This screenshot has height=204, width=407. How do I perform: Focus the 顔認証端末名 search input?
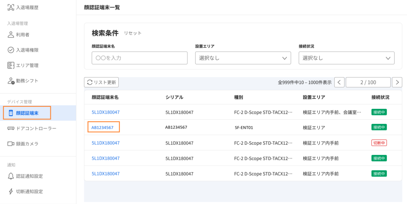[140, 58]
